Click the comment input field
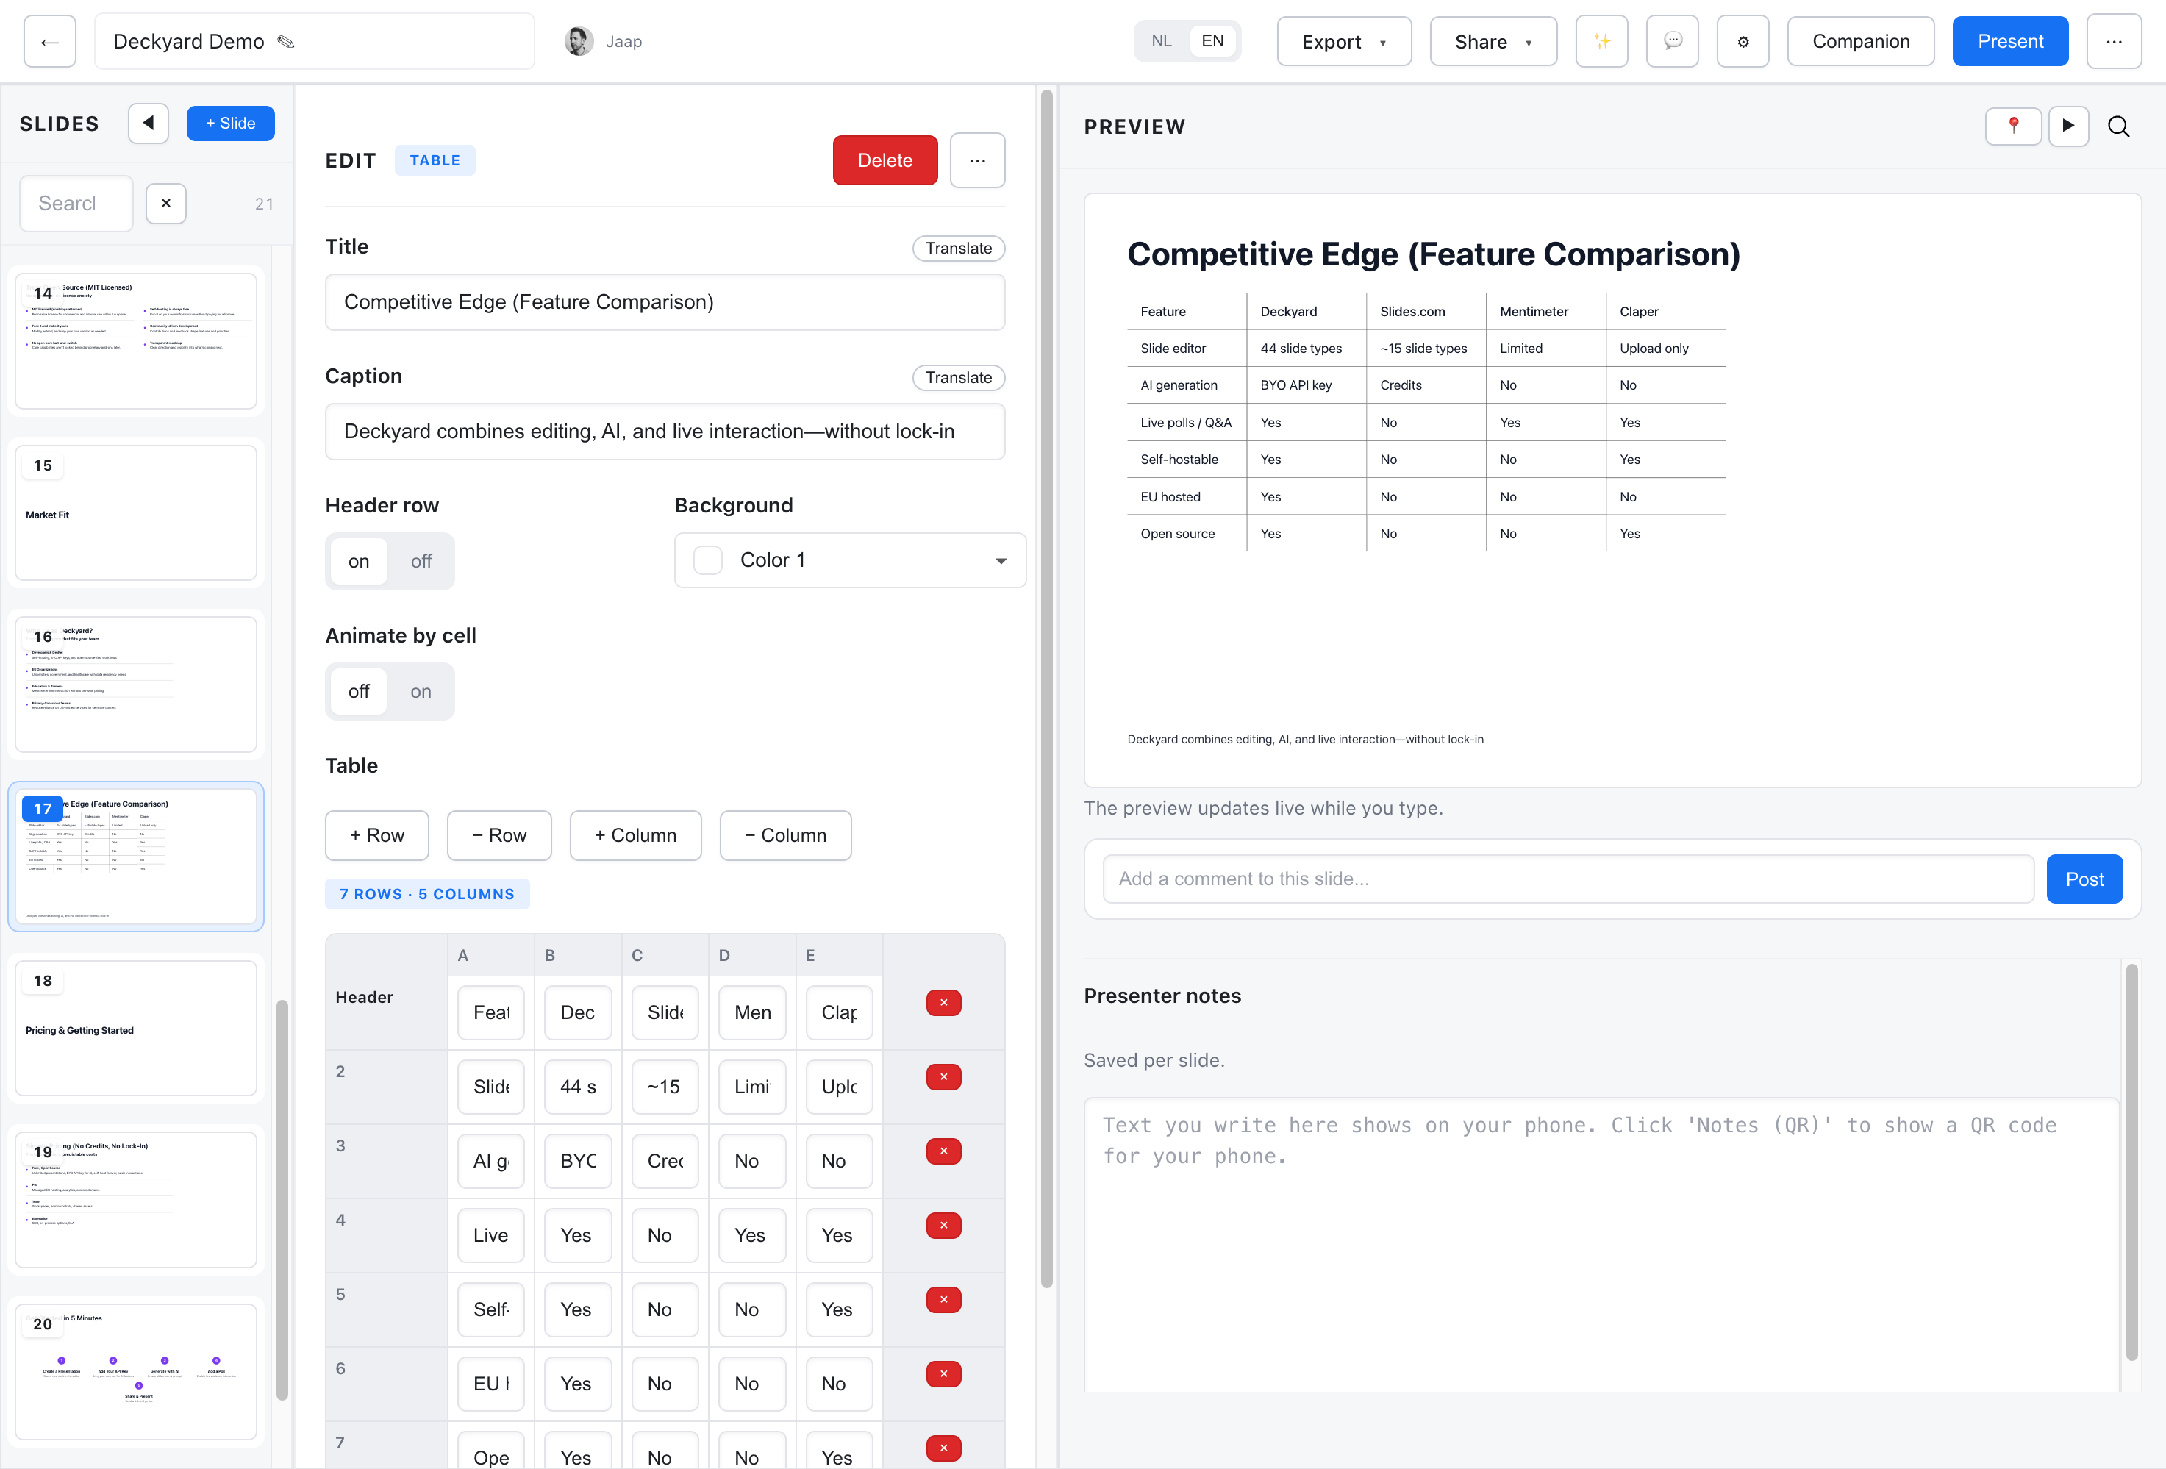This screenshot has height=1469, width=2166. point(1568,879)
